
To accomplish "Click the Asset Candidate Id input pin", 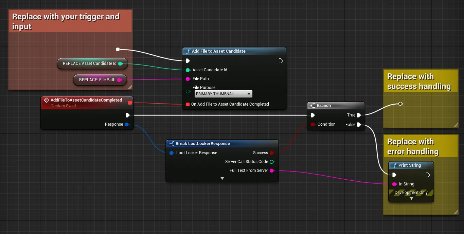I will pyautogui.click(x=188, y=70).
